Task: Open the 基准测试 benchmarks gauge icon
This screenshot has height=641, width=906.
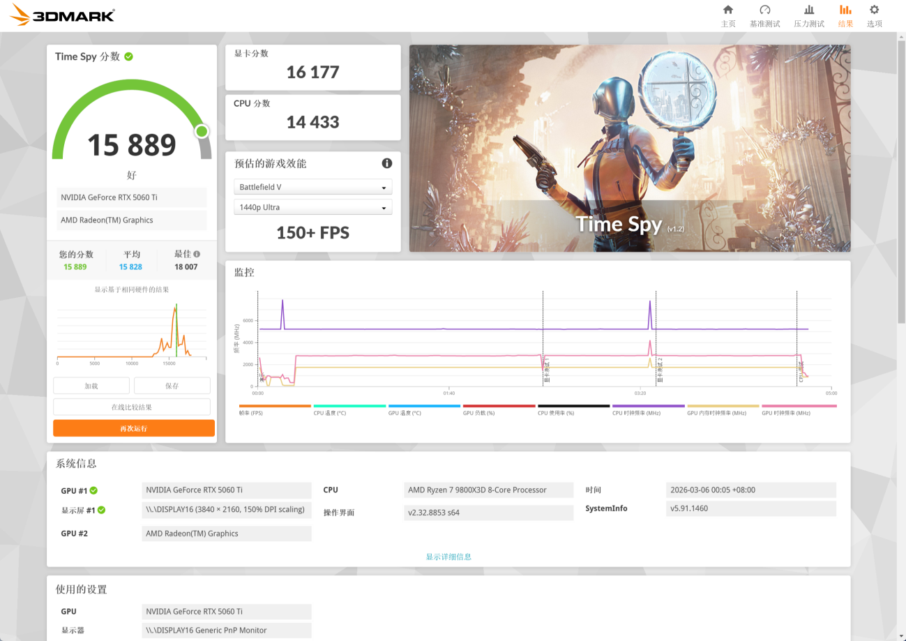Action: (x=764, y=10)
